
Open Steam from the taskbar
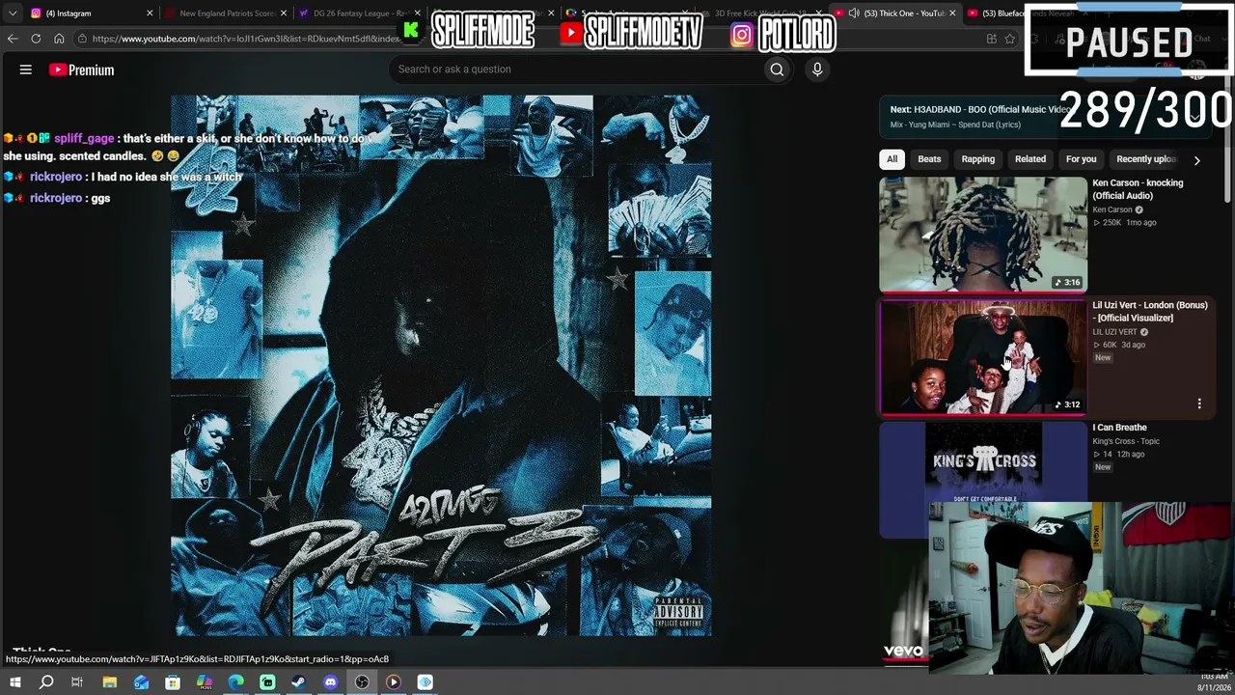click(299, 682)
